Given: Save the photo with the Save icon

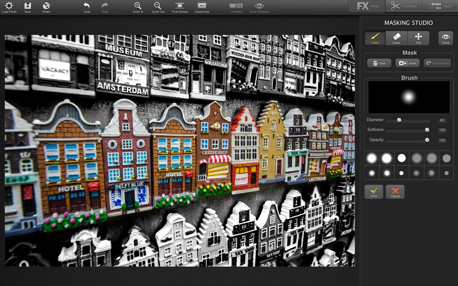Looking at the screenshot, I should tap(27, 7).
